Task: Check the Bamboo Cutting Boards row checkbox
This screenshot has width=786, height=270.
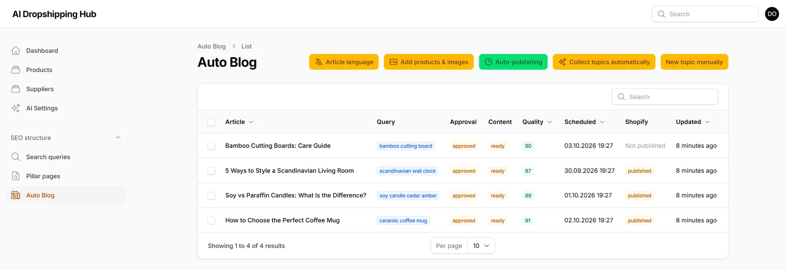Action: [211, 146]
